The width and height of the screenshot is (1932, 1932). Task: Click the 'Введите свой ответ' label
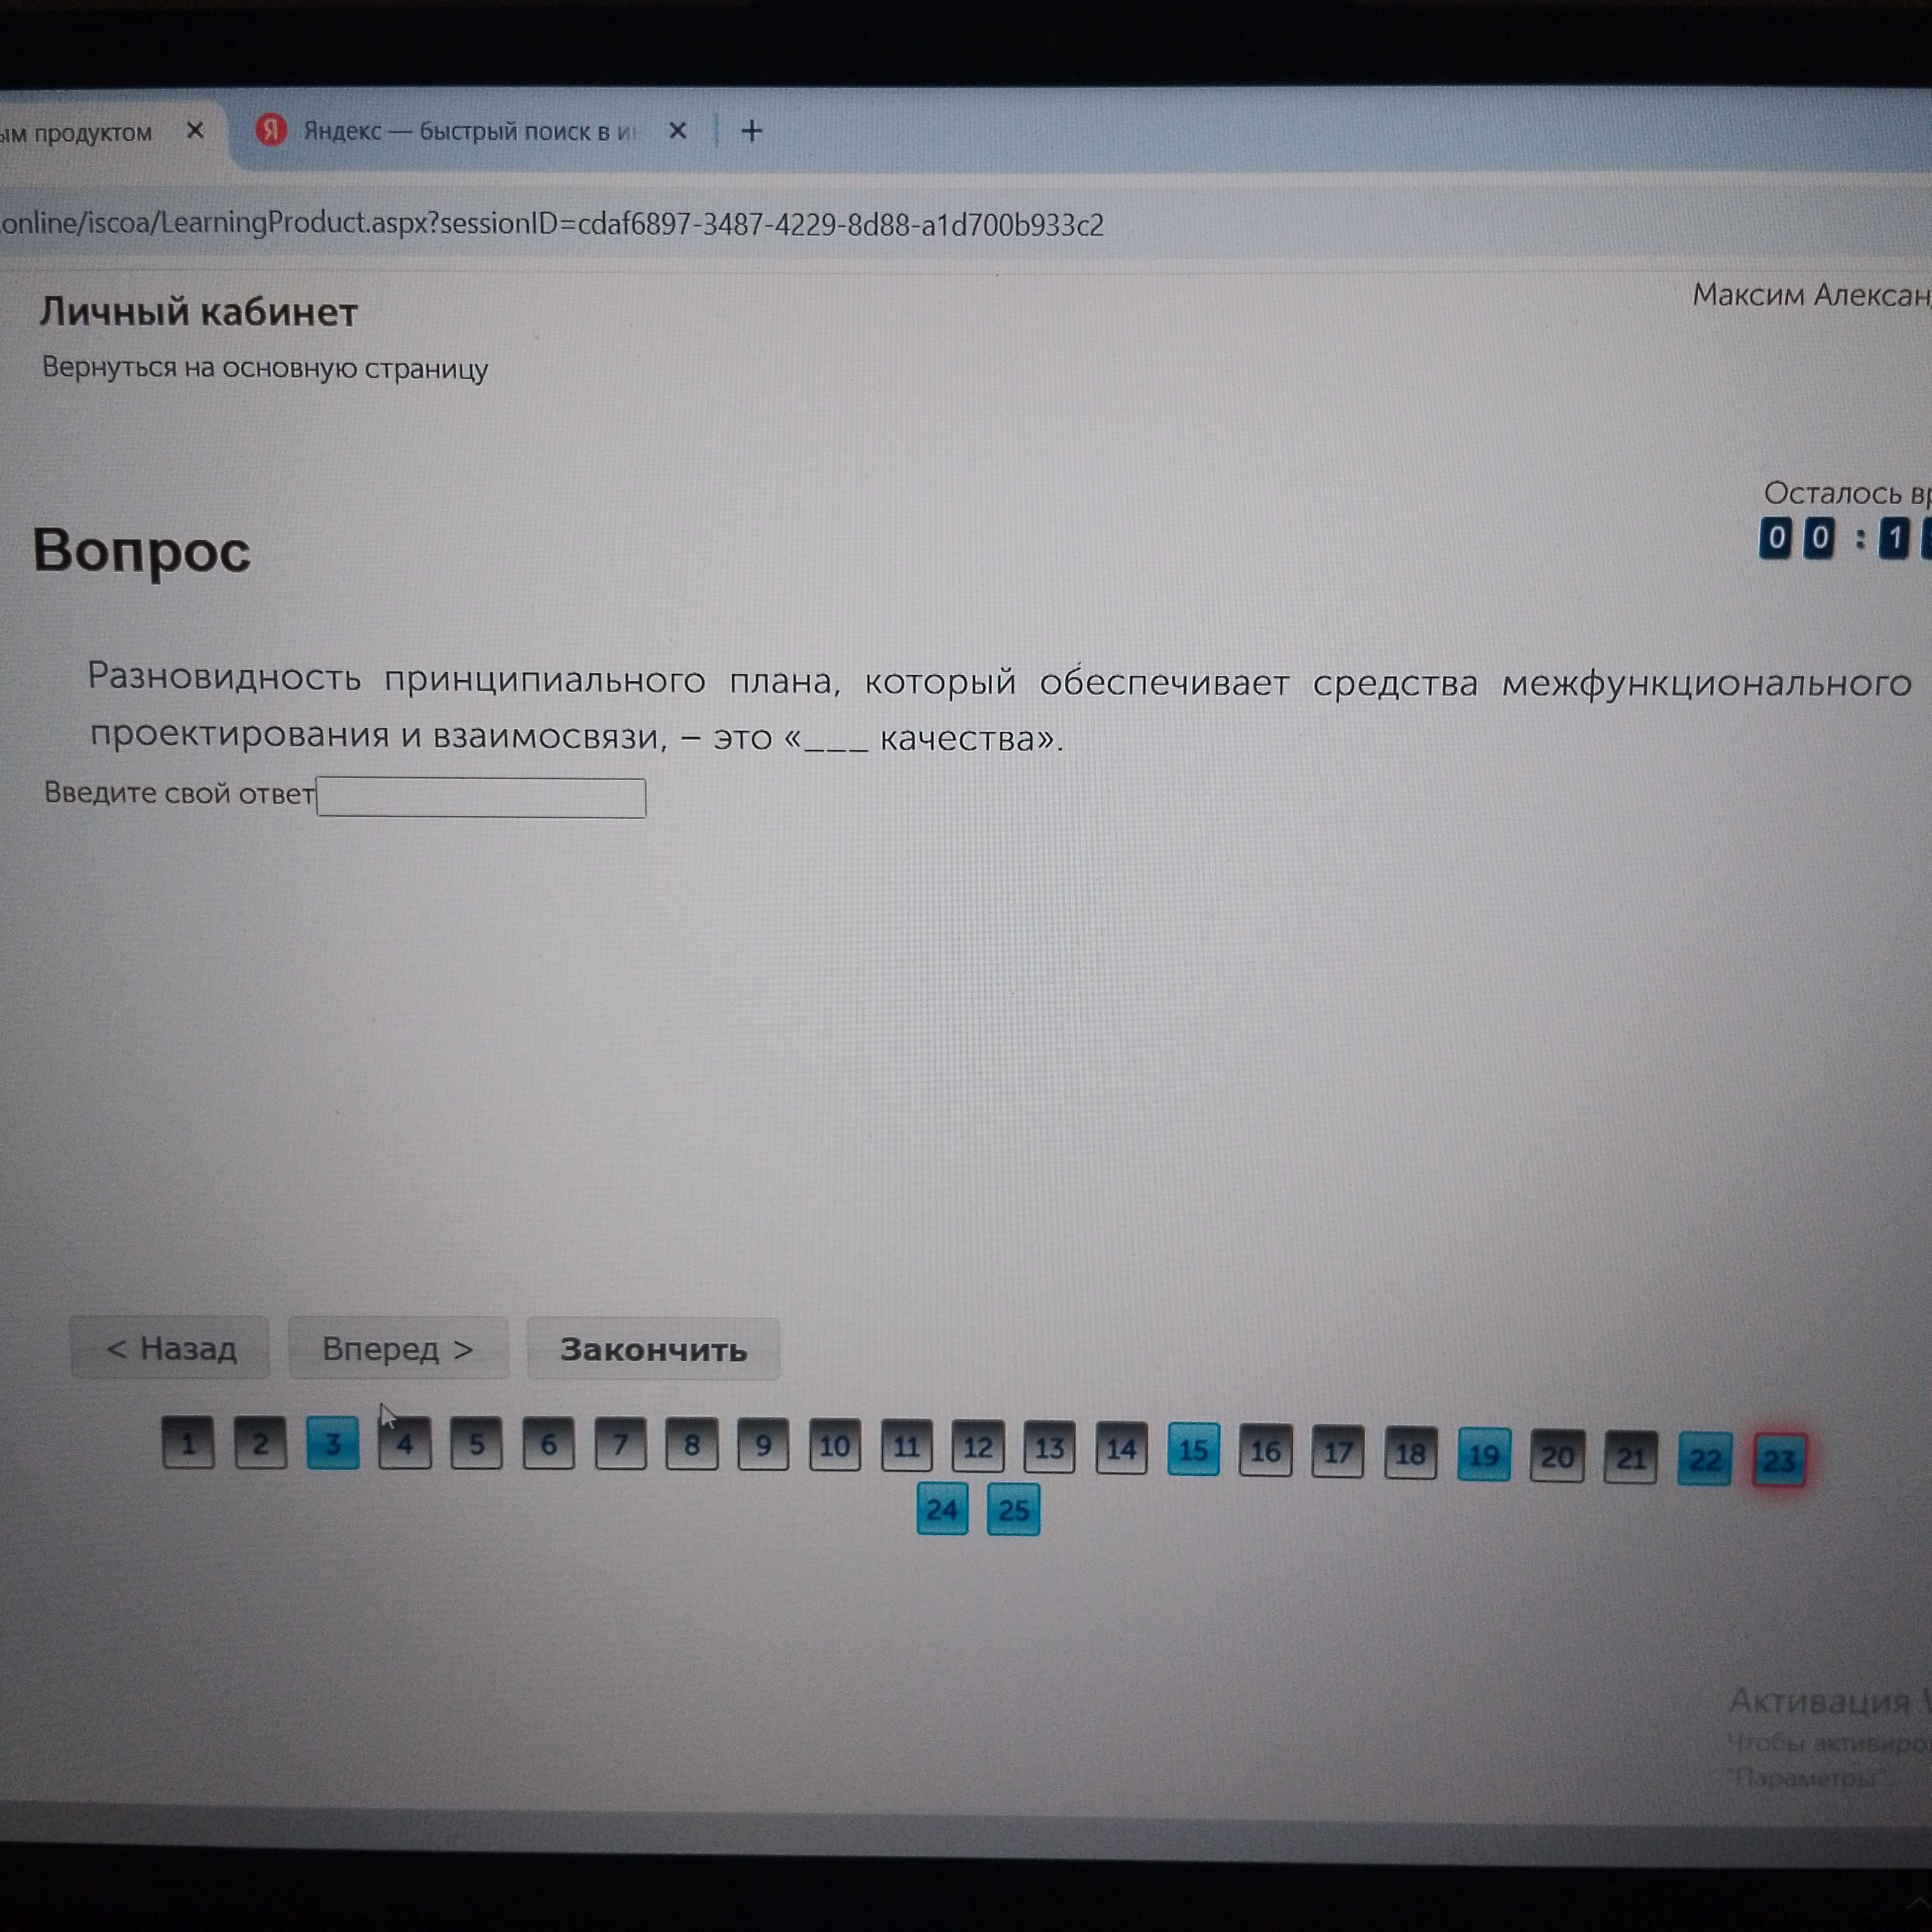pos(179,793)
